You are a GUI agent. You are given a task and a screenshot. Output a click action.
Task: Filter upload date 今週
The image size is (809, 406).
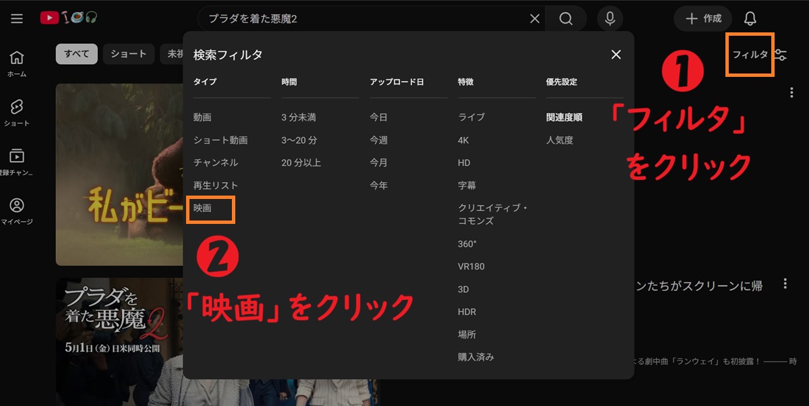click(x=379, y=140)
